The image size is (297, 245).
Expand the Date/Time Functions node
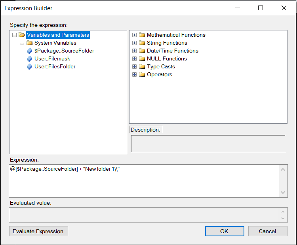[135, 51]
